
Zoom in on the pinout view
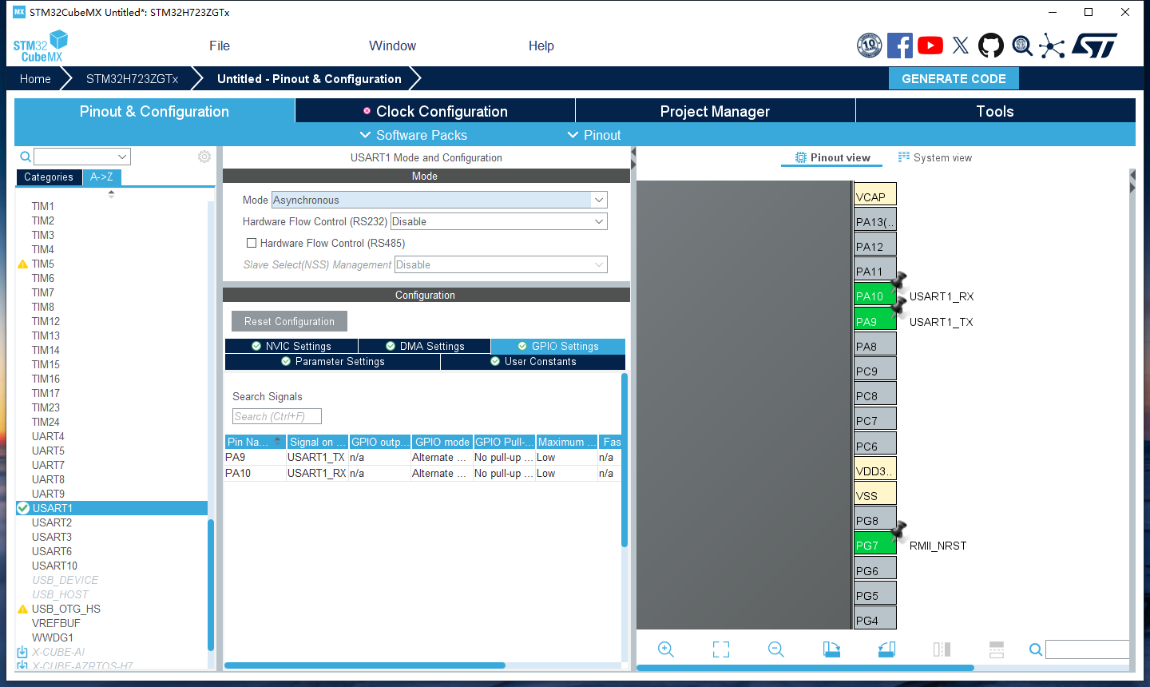tap(666, 649)
